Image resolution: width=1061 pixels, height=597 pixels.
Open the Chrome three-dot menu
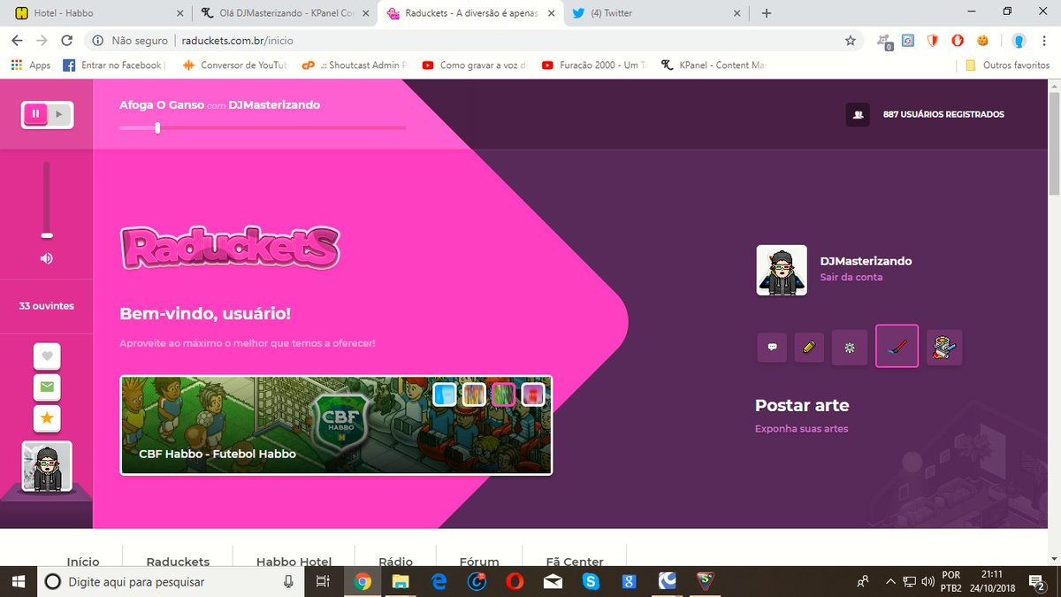[1044, 41]
